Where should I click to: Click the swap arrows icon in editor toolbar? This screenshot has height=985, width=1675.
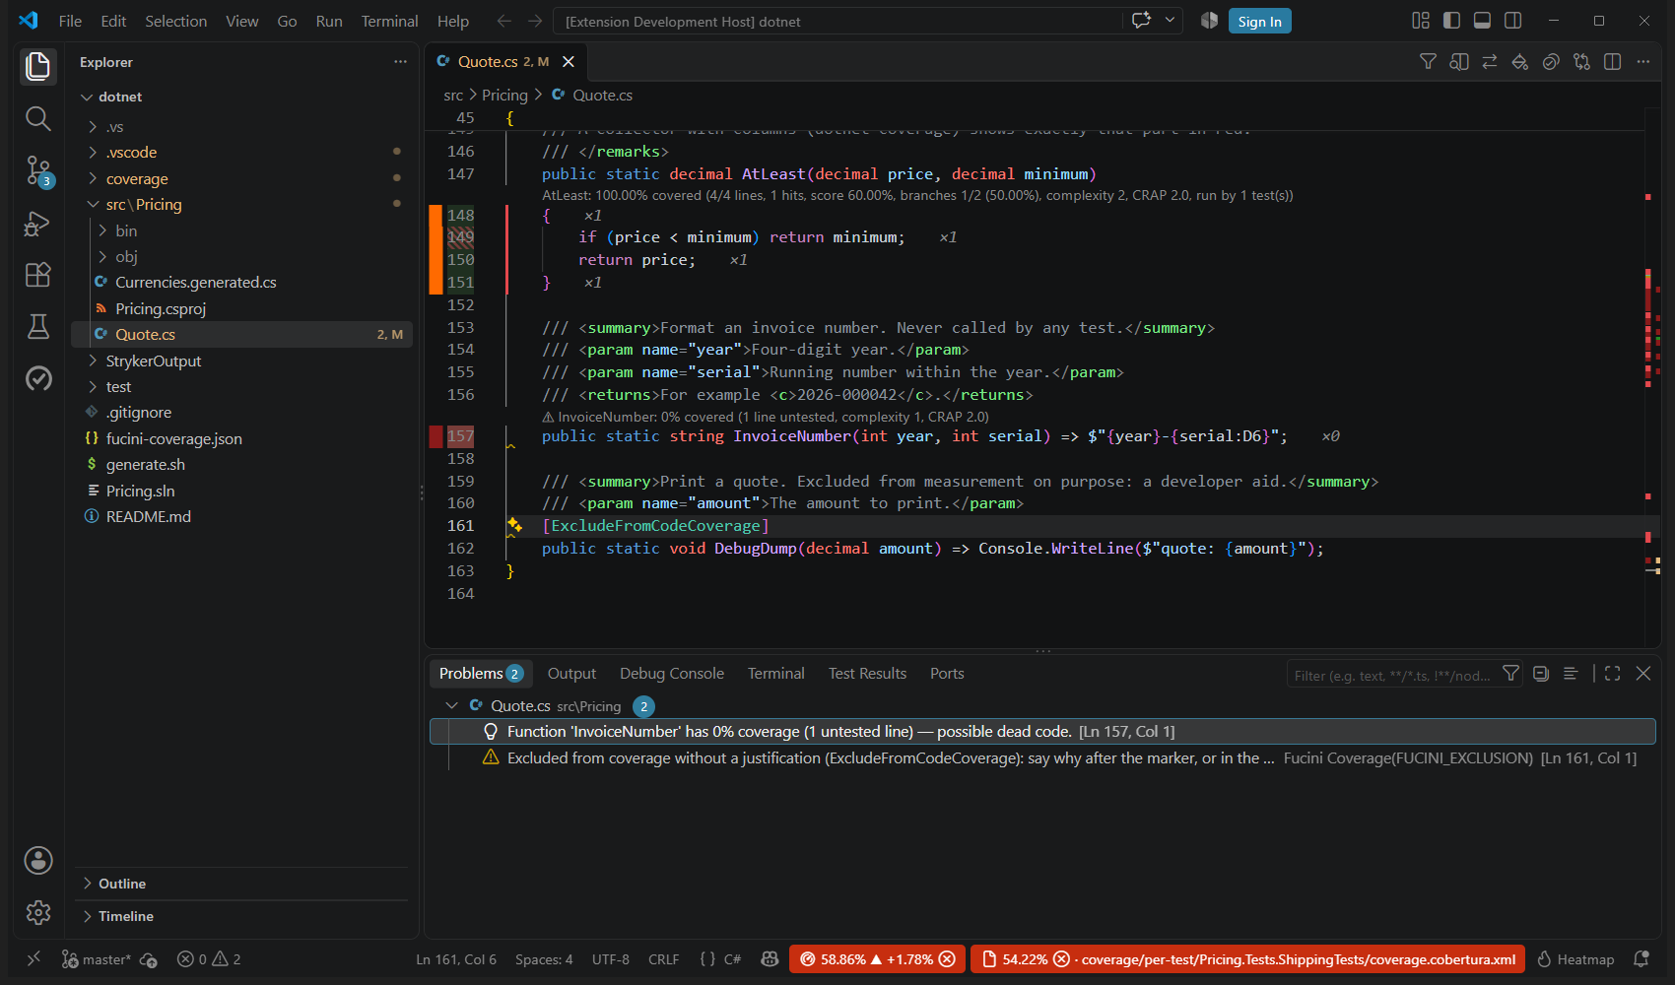[x=1490, y=62]
